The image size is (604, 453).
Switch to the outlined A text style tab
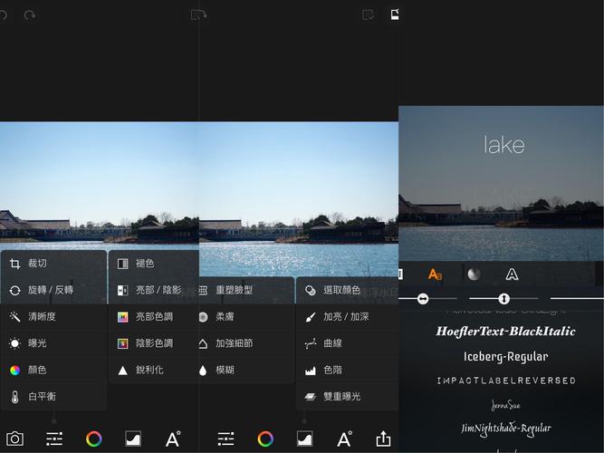[512, 274]
